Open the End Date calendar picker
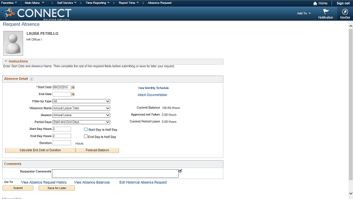Image resolution: width=353 pixels, height=199 pixels. pos(73,95)
